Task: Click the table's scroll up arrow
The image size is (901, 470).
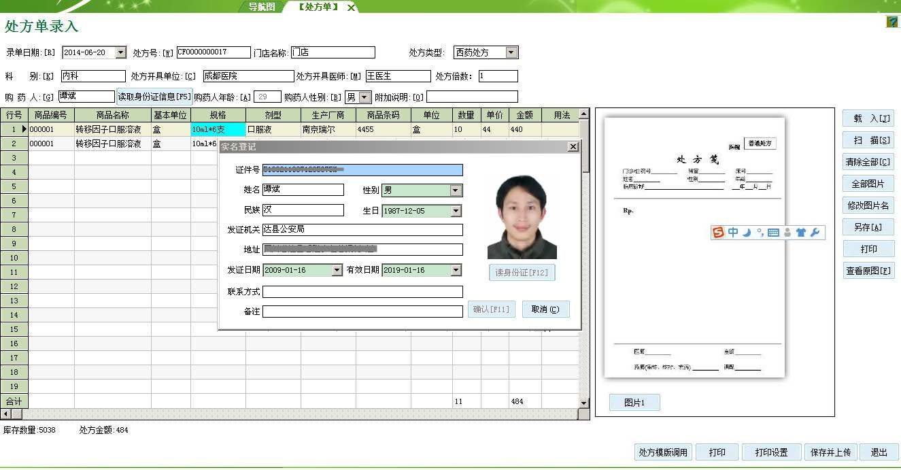Action: (x=583, y=114)
